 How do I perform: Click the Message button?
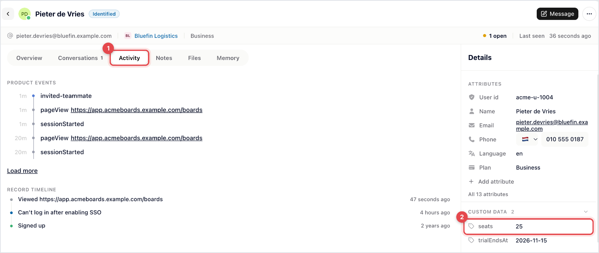[x=557, y=14]
